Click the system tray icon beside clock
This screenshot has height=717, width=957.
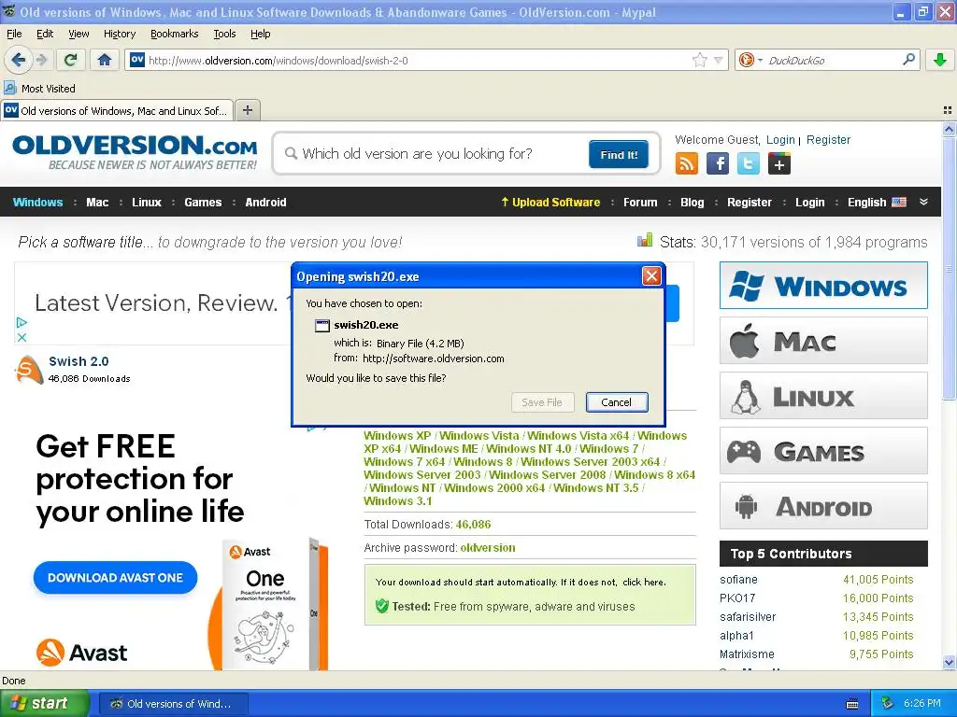point(887,704)
